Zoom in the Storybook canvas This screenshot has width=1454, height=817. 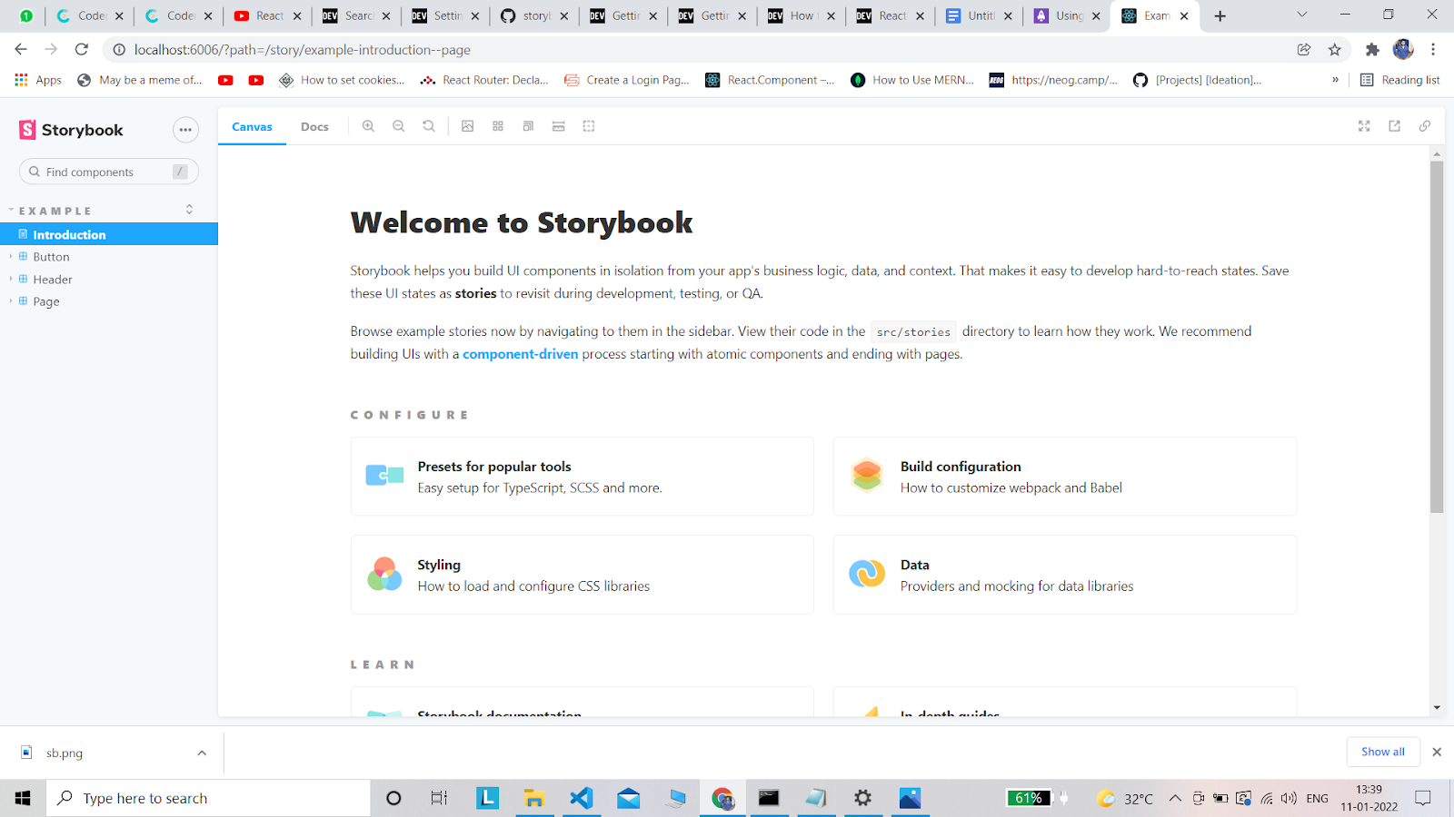tap(368, 126)
